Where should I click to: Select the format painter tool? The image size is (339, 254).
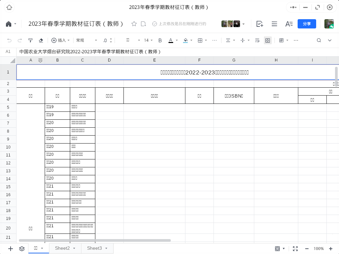[30, 40]
